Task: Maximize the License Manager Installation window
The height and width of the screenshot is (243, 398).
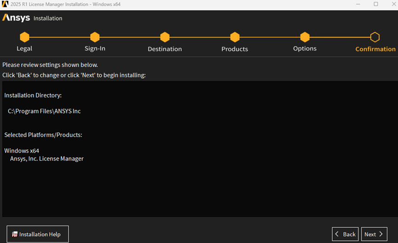Action: click(x=376, y=4)
